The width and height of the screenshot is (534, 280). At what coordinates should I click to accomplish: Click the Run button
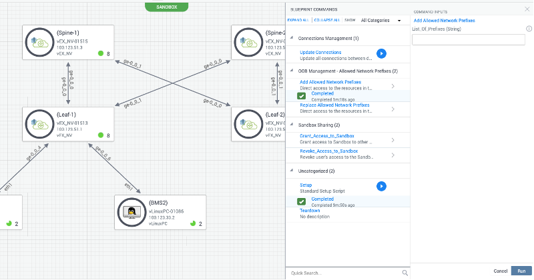coord(521,271)
